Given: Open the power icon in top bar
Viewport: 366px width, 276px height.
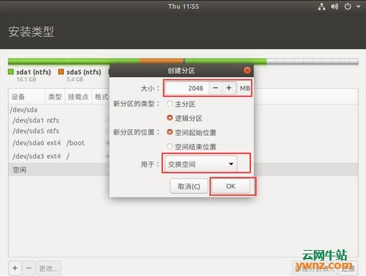Looking at the screenshot, I should click(348, 6).
